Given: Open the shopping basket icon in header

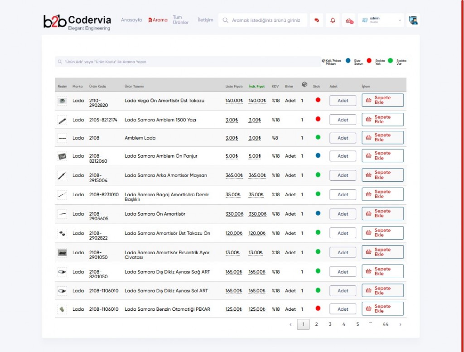Looking at the screenshot, I should pyautogui.click(x=349, y=20).
